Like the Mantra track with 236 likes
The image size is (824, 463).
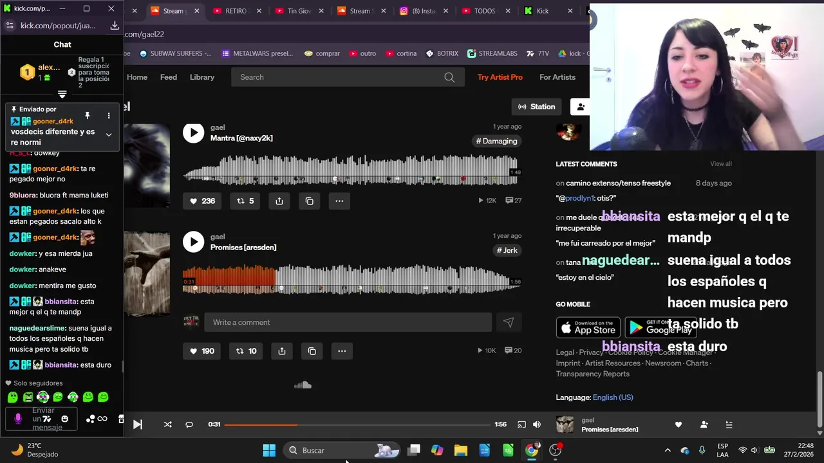(x=202, y=201)
